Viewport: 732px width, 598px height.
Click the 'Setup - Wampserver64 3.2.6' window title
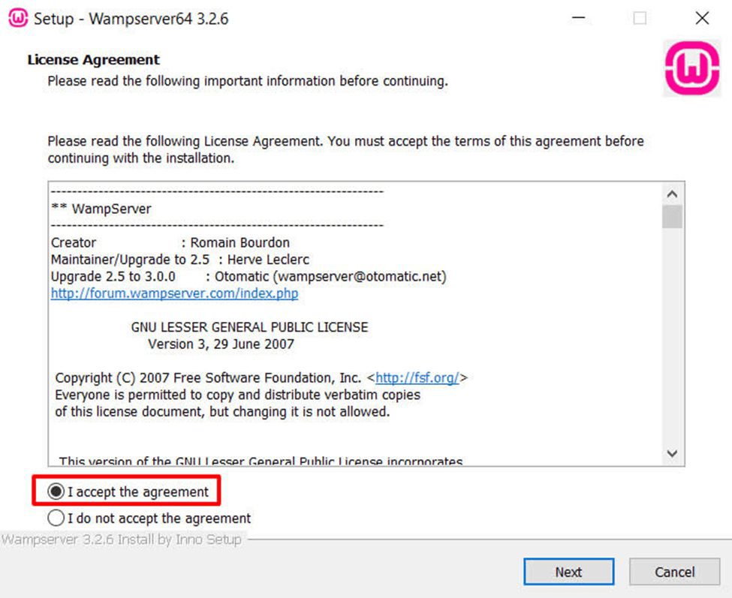tap(131, 19)
